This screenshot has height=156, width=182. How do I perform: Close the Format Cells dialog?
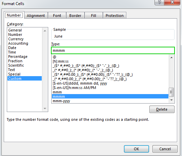tap(172, 2)
